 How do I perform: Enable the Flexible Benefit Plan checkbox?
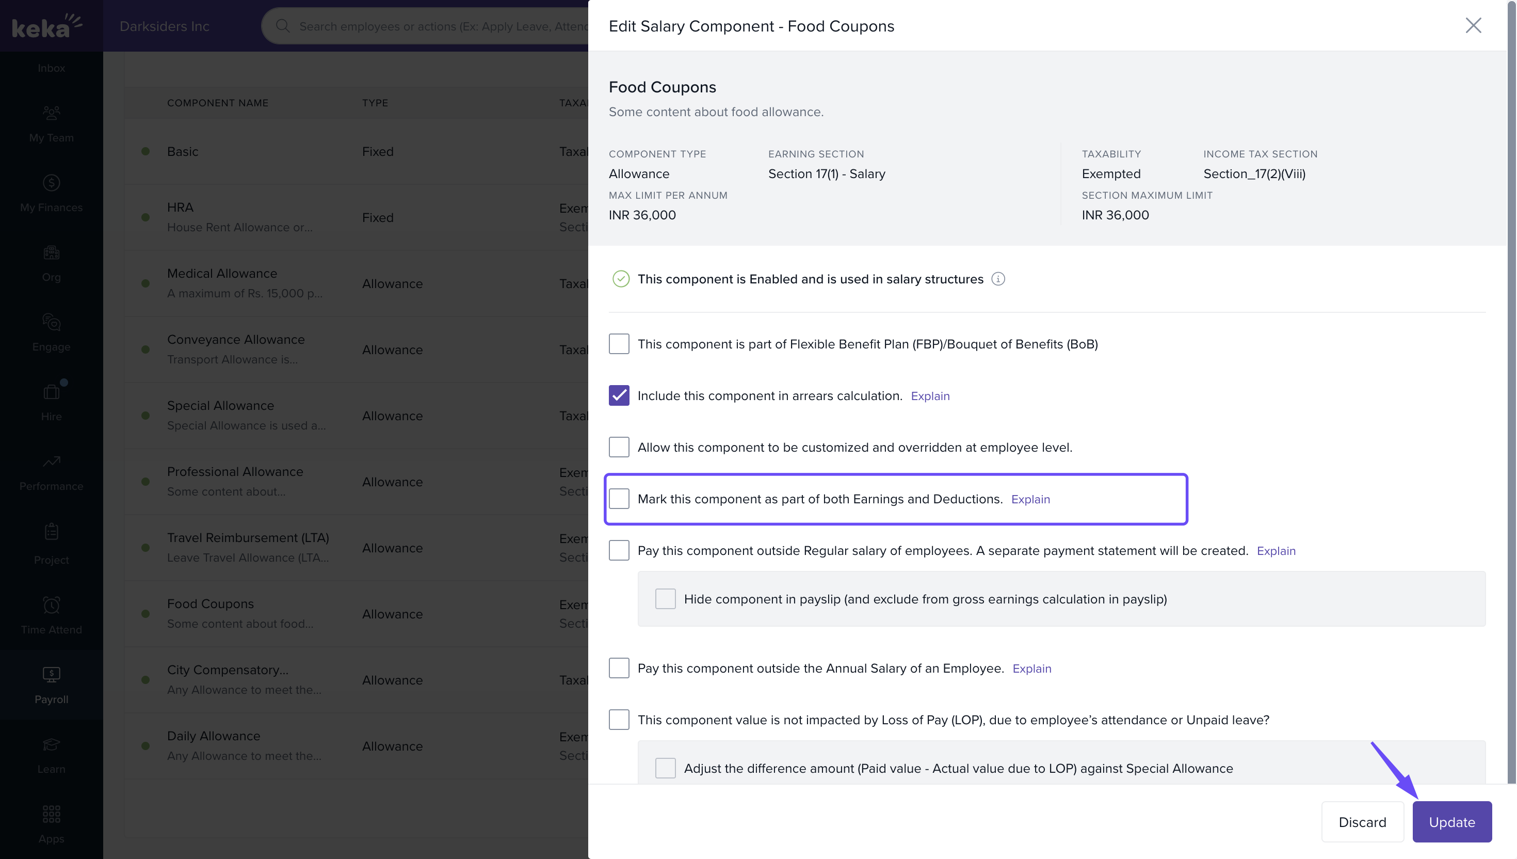tap(619, 344)
